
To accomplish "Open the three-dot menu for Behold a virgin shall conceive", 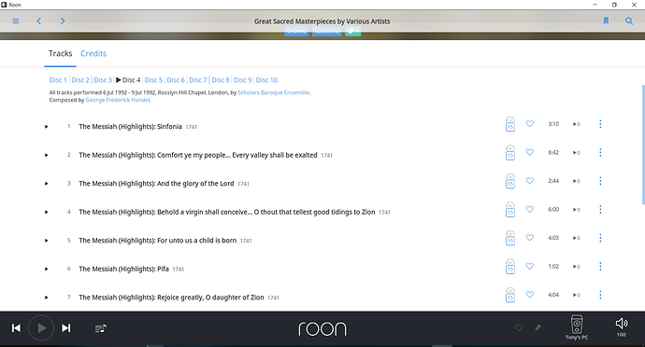I will coord(600,210).
